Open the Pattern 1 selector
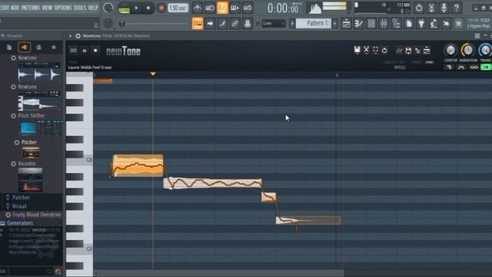Screen dimensions: 492x277 pyautogui.click(x=314, y=23)
